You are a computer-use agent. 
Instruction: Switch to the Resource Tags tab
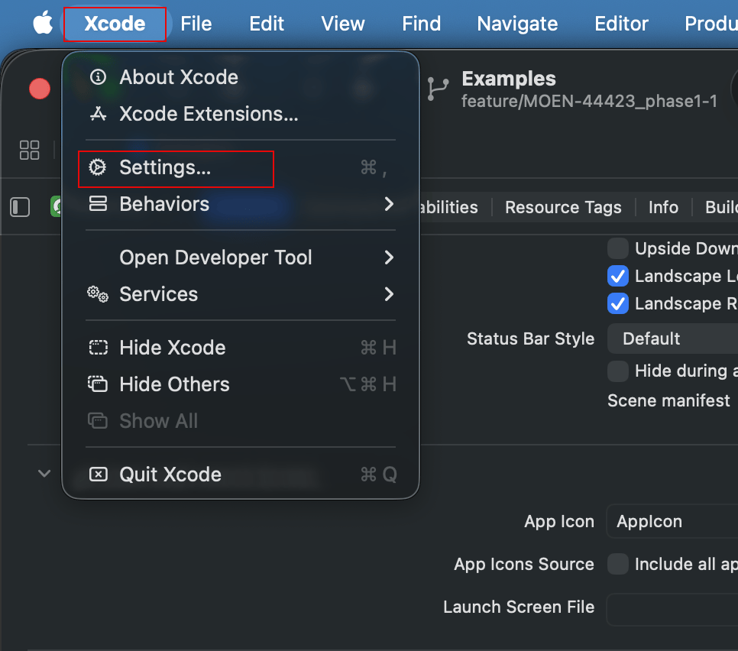(x=563, y=208)
